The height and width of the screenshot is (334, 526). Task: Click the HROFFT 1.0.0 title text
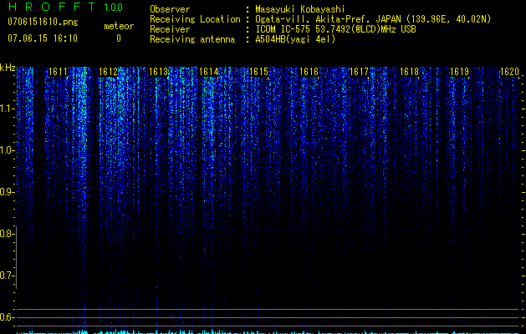[x=65, y=7]
